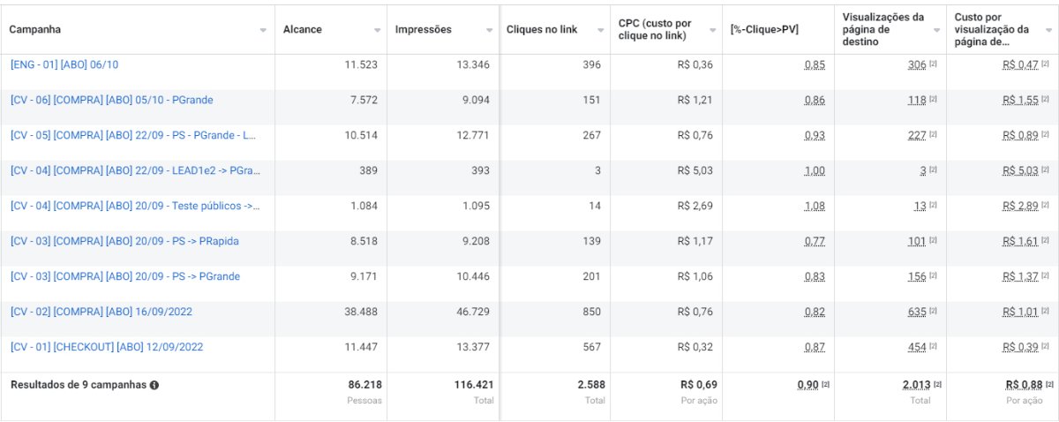This screenshot has height=422, width=1059.
Task: Open the Impressões column dropdown arrow
Action: click(490, 30)
